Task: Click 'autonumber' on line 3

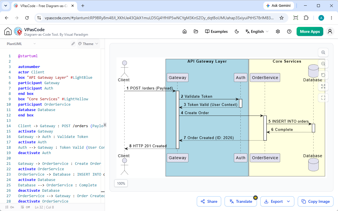Action: (29, 67)
